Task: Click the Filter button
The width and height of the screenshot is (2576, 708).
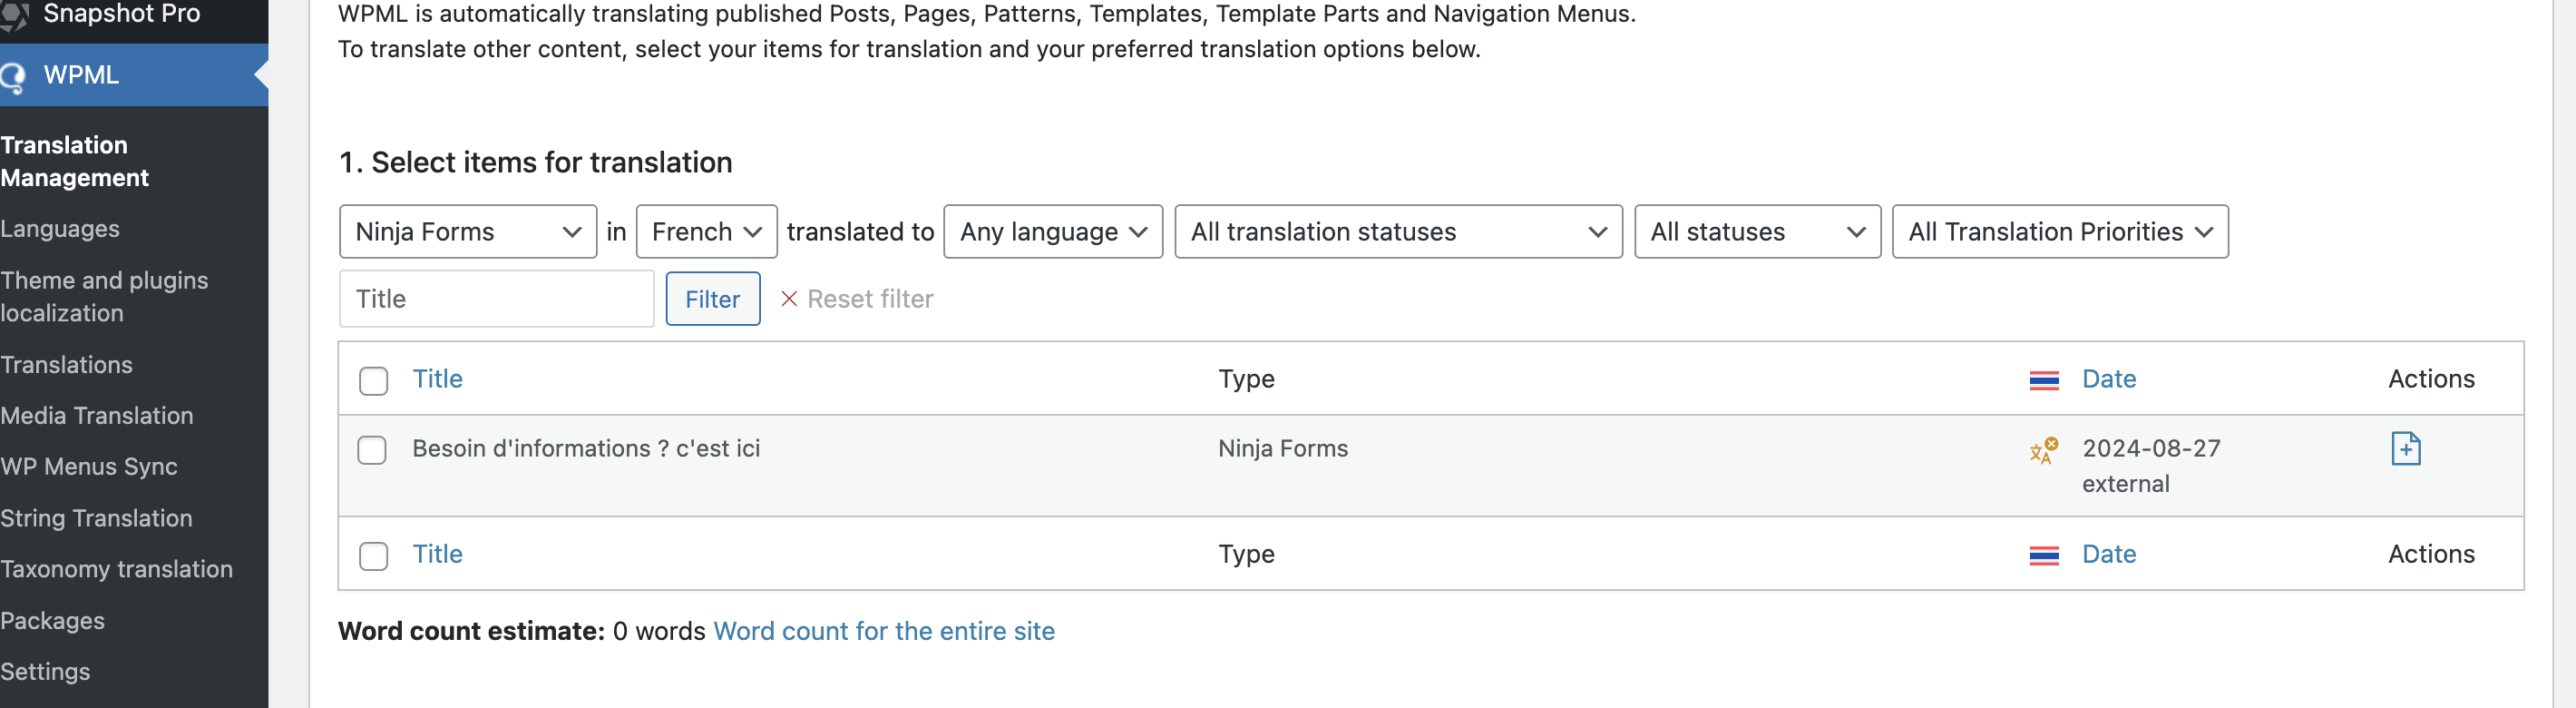Action: [713, 299]
